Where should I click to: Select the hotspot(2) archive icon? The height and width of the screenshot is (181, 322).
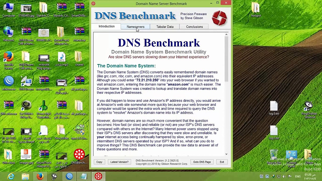[44, 83]
